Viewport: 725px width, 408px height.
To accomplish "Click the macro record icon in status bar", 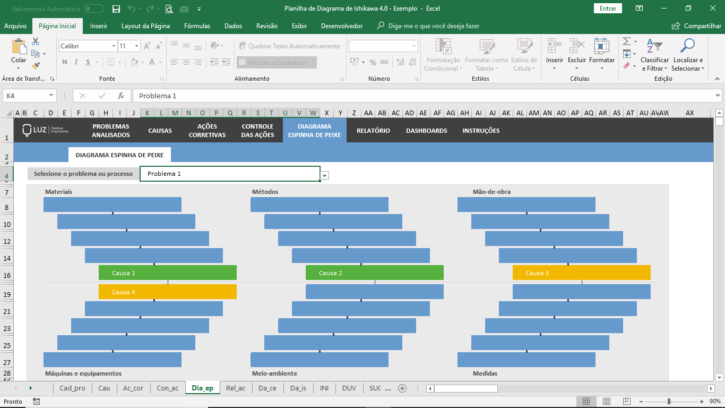I will point(36,401).
